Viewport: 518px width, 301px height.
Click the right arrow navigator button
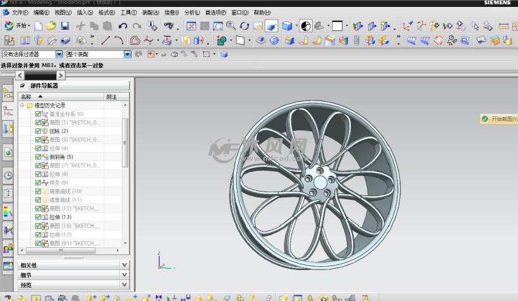(x=61, y=75)
